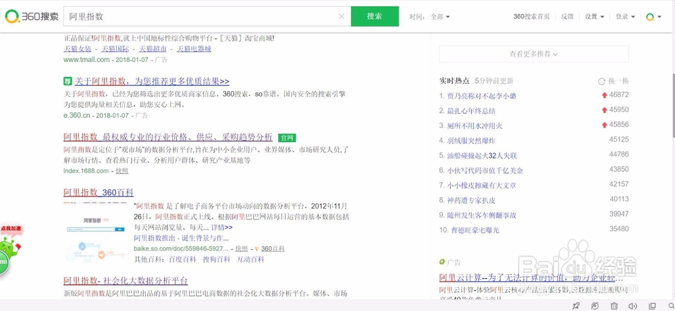Click the stacked windows icon in the bottom bar

click(x=652, y=306)
